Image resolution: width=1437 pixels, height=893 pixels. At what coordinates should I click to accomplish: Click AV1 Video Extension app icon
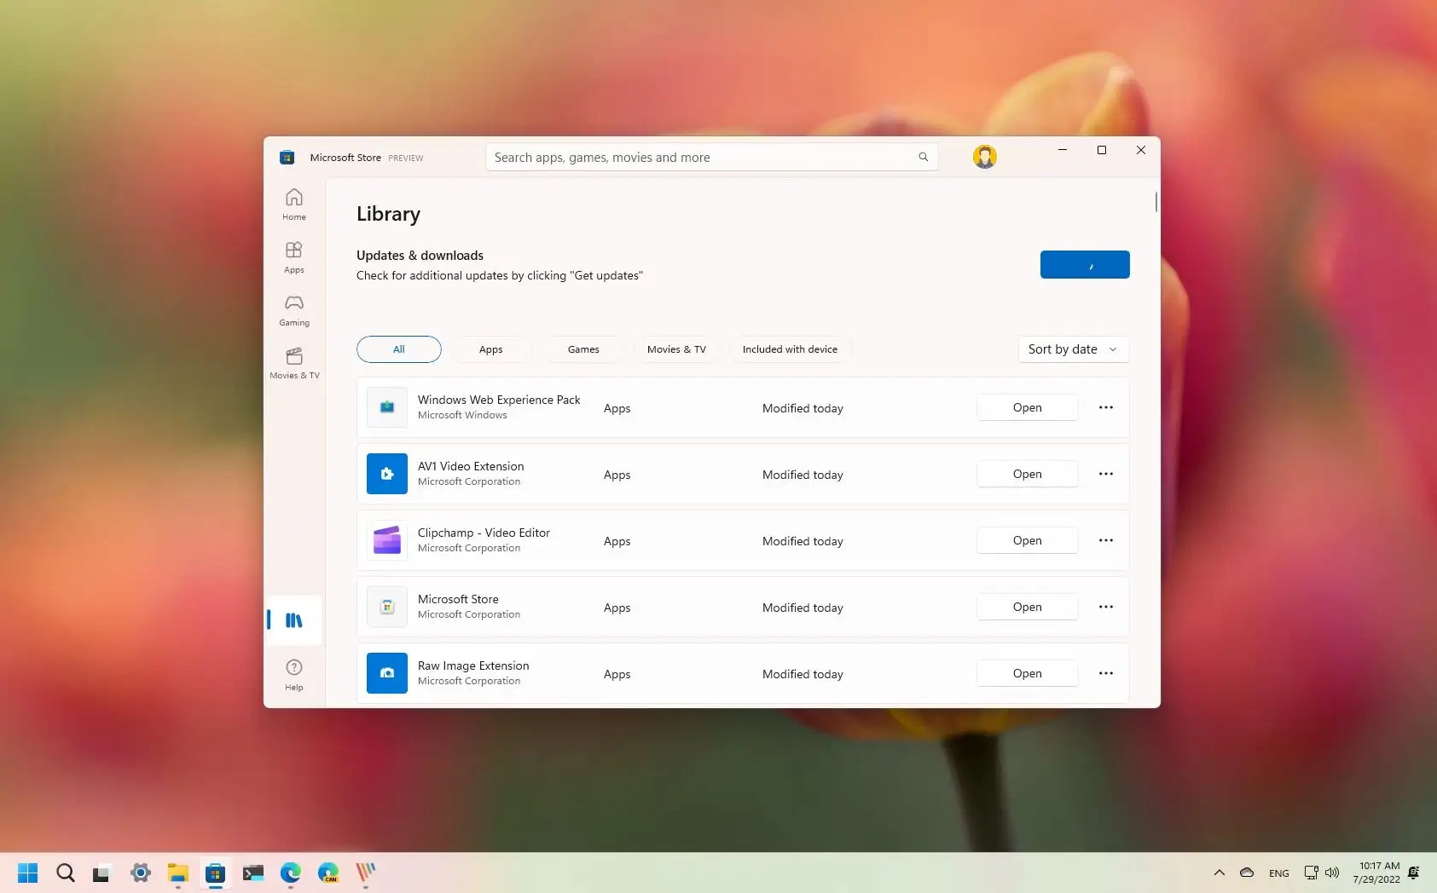(387, 474)
